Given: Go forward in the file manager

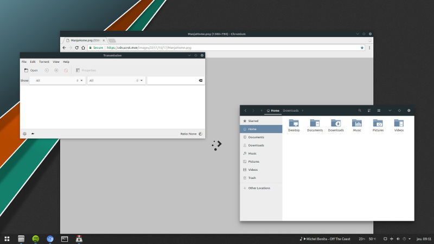Looking at the screenshot, I should coord(253,111).
